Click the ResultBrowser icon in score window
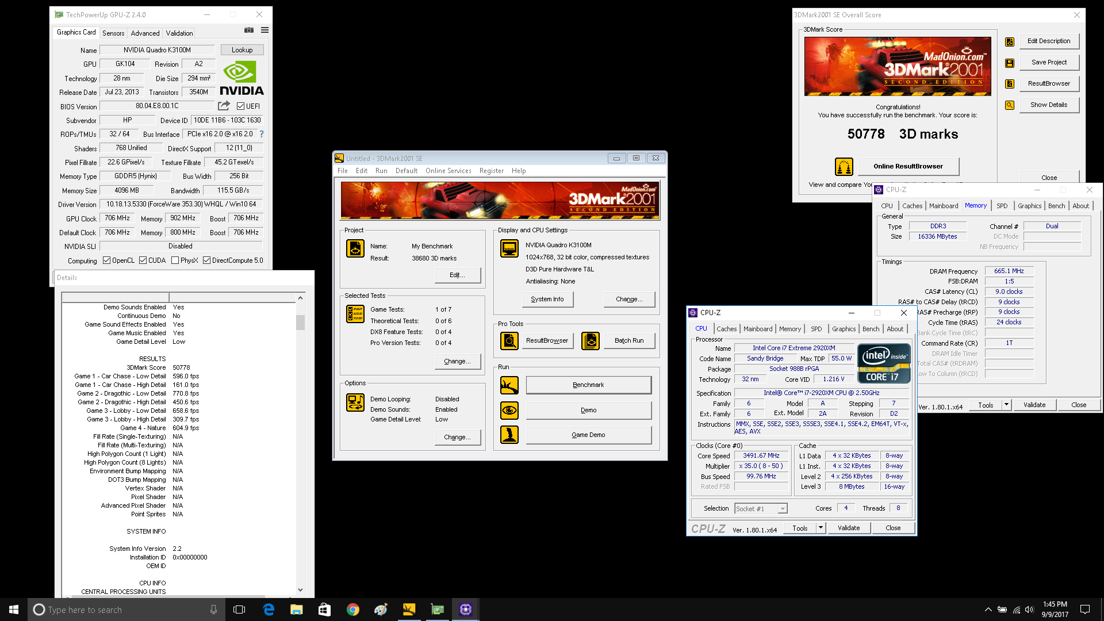 pos(1010,84)
